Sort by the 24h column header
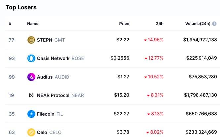This screenshot has height=137, width=220. coord(160,24)
